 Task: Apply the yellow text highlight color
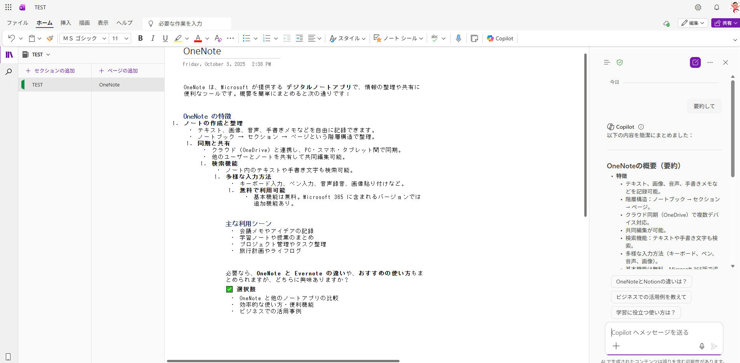pyautogui.click(x=178, y=38)
